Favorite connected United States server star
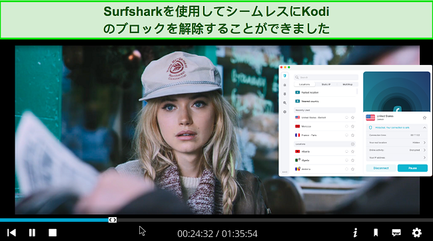This screenshot has height=241, width=433. 425,118
